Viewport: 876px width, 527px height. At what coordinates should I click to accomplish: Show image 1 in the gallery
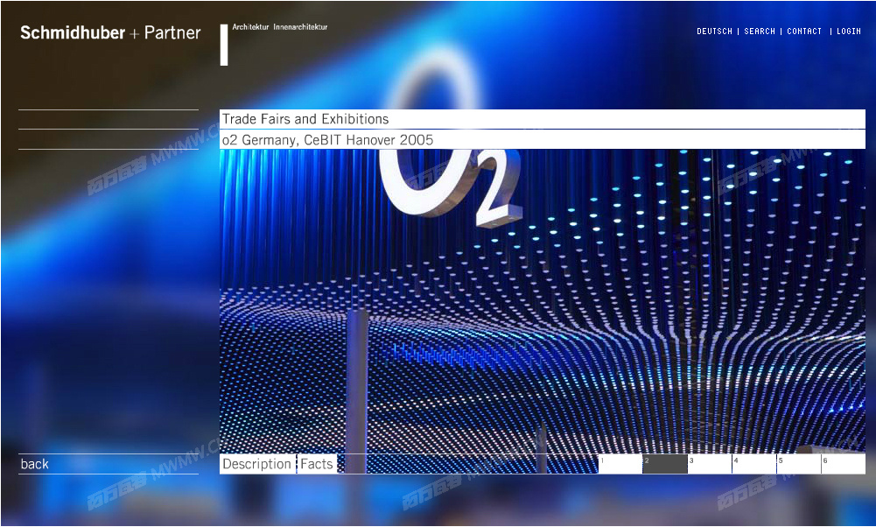click(x=620, y=464)
